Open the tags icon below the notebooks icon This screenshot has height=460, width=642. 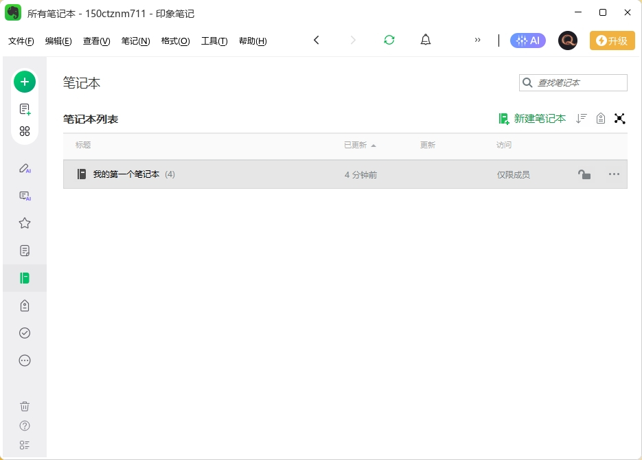click(25, 305)
